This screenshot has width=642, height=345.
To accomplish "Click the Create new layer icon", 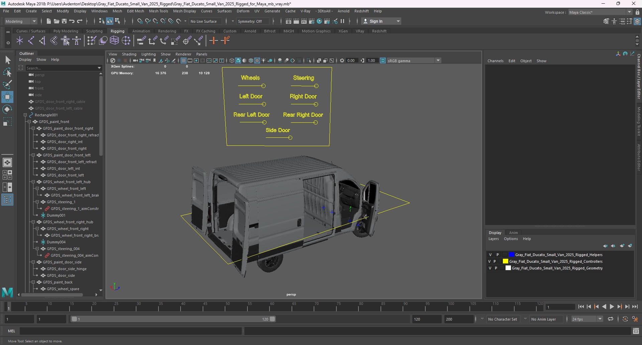I will tap(622, 246).
